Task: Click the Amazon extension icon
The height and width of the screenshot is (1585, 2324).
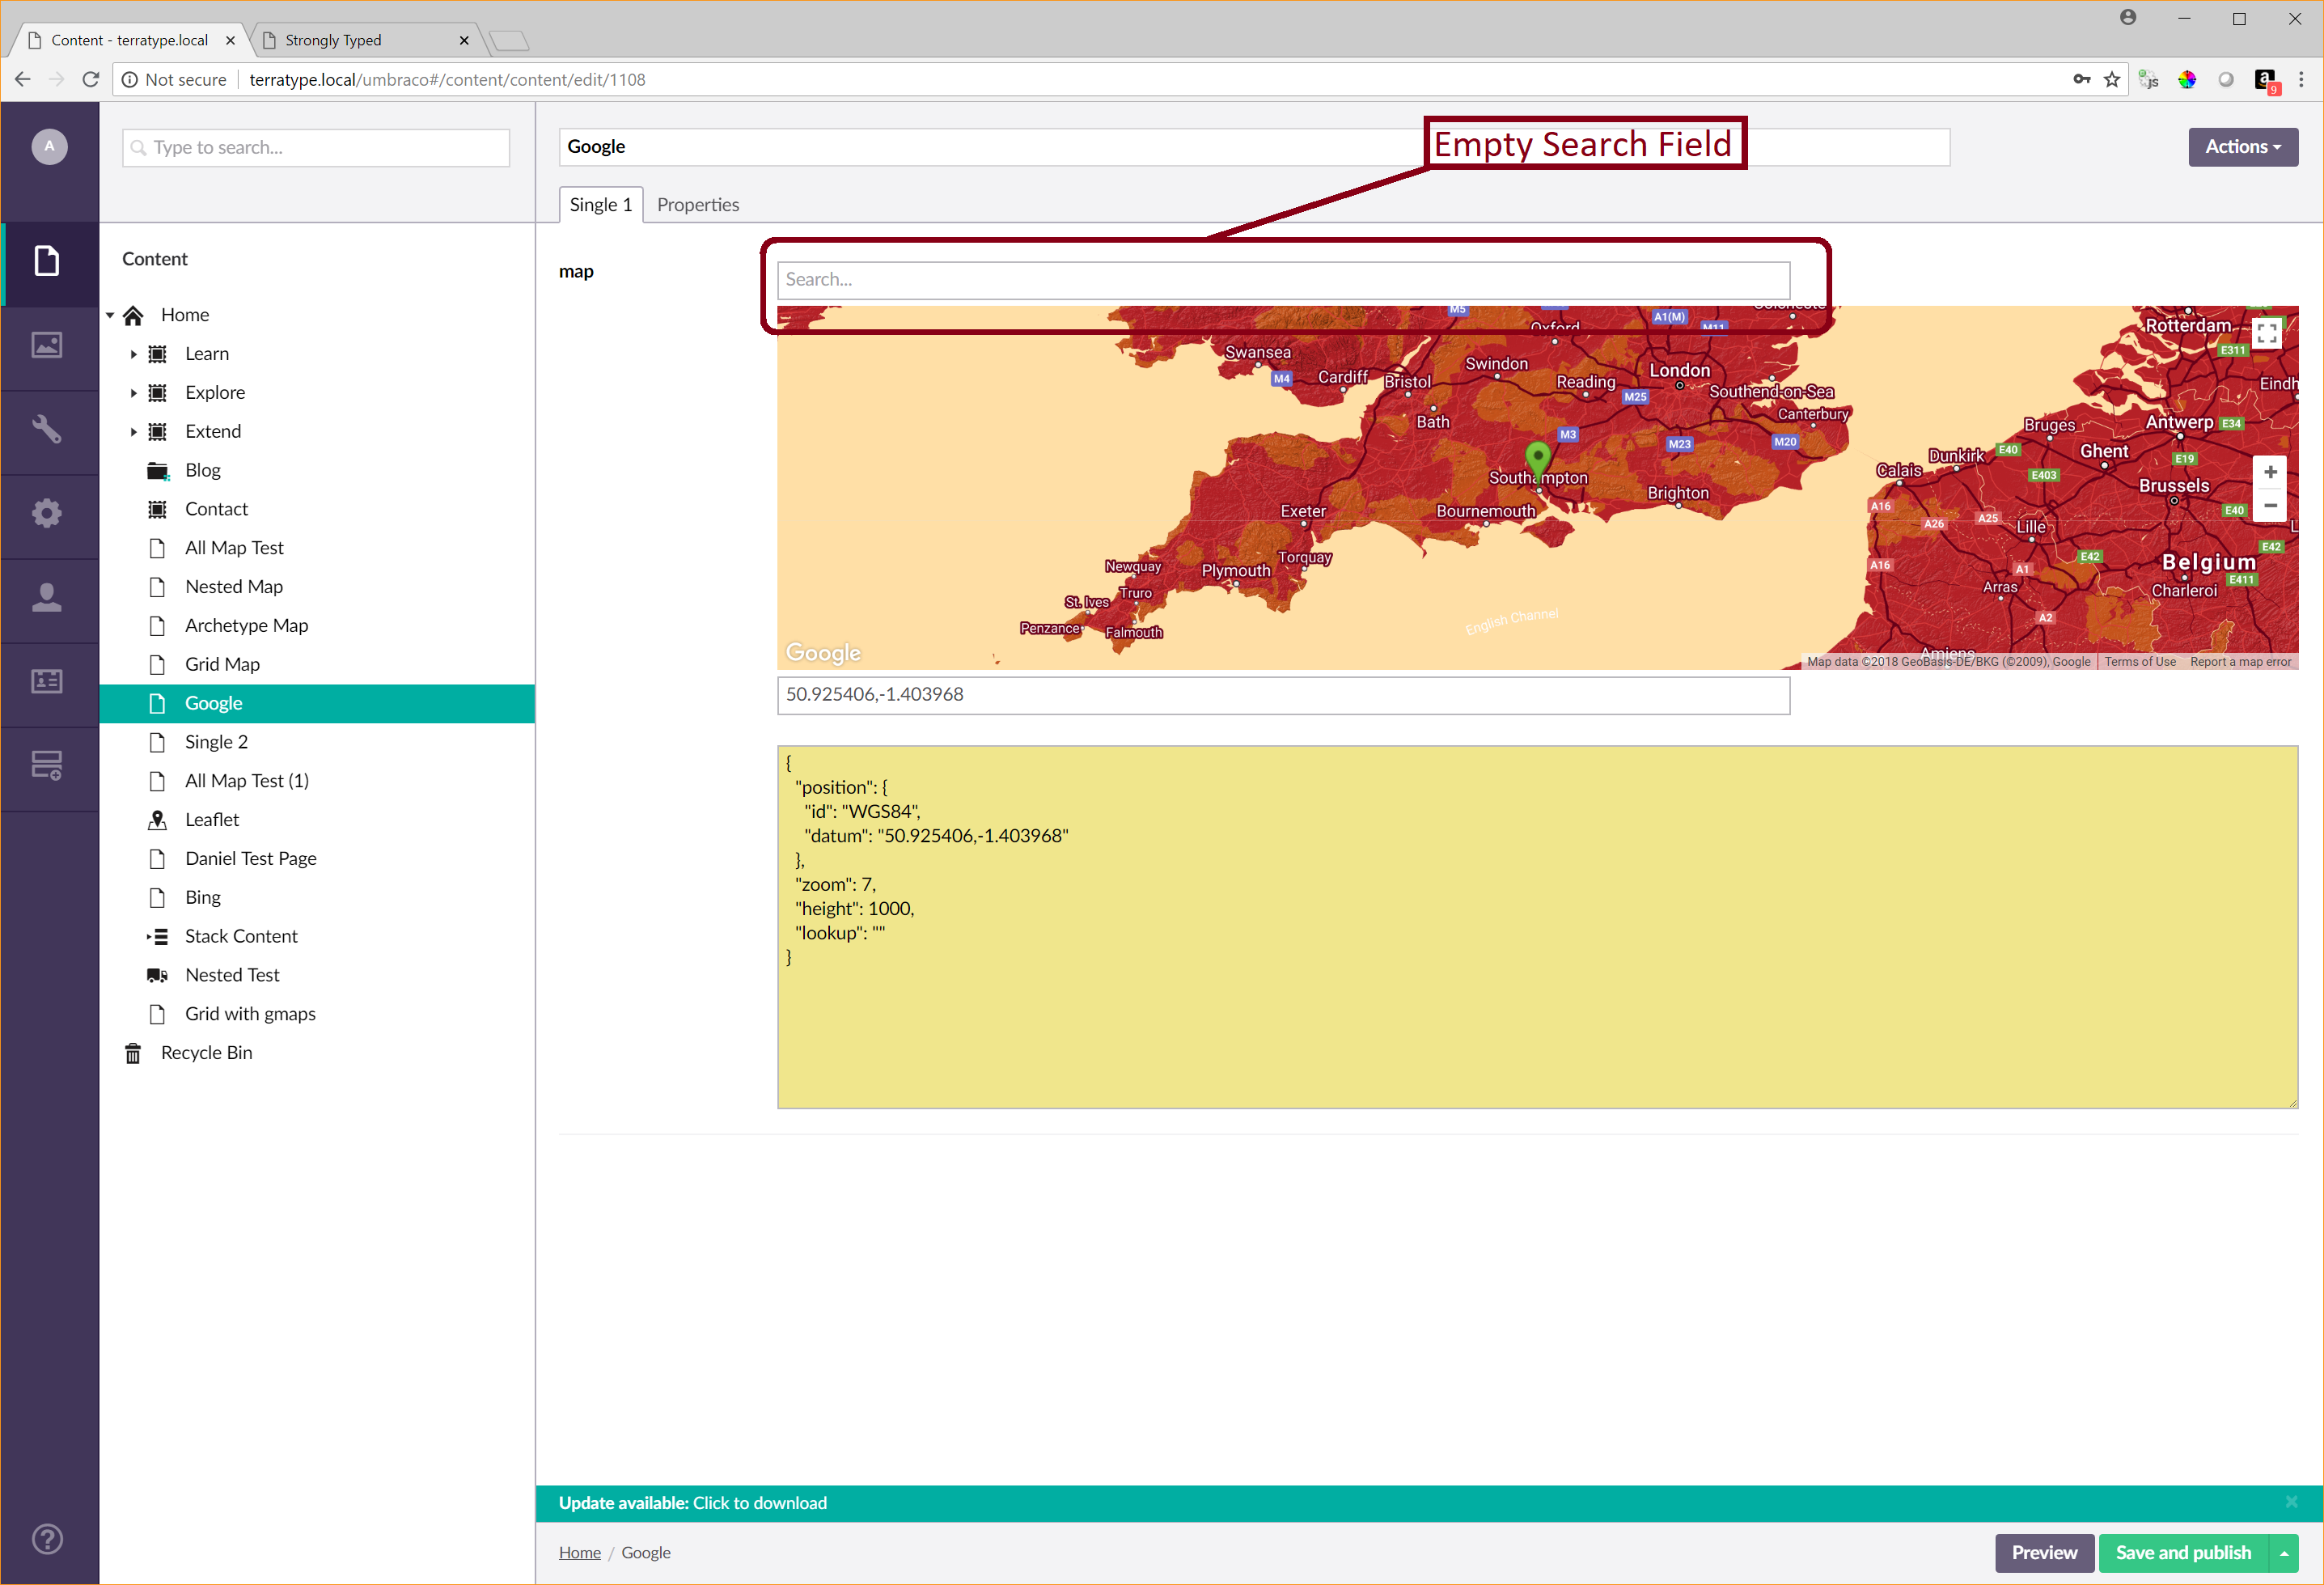Action: point(2266,80)
